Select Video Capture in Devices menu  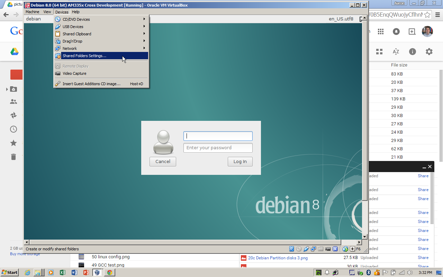(101, 73)
